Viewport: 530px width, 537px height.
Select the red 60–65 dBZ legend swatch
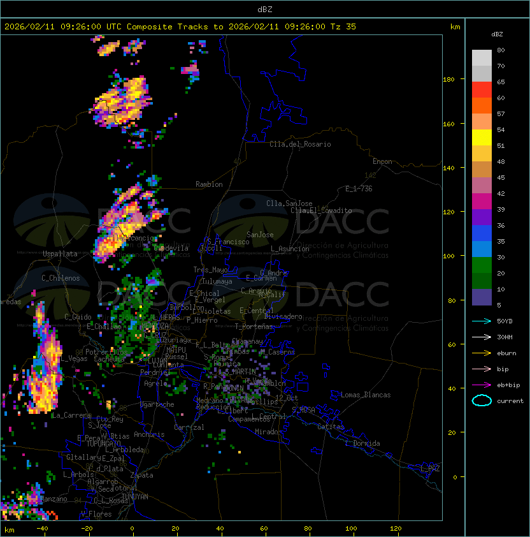point(482,90)
